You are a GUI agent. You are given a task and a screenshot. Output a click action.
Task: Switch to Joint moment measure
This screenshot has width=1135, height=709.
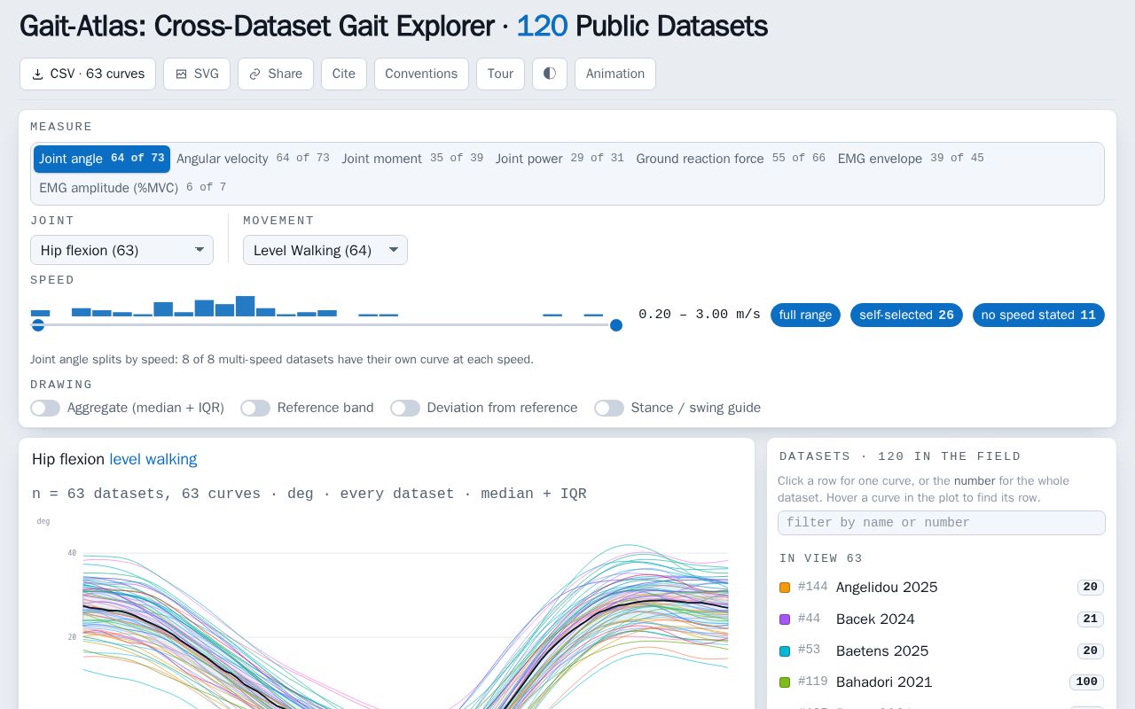[412, 159]
